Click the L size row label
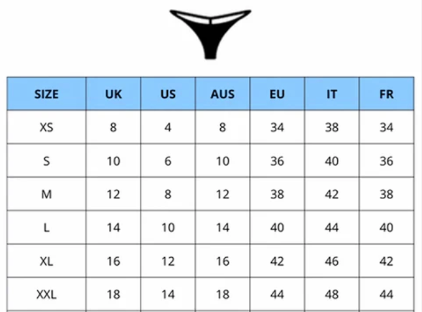422x312 pixels. point(46,228)
